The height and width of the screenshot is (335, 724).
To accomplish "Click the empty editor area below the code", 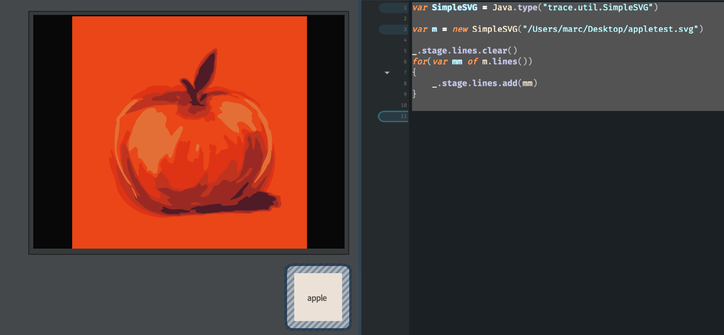I will coord(560,218).
